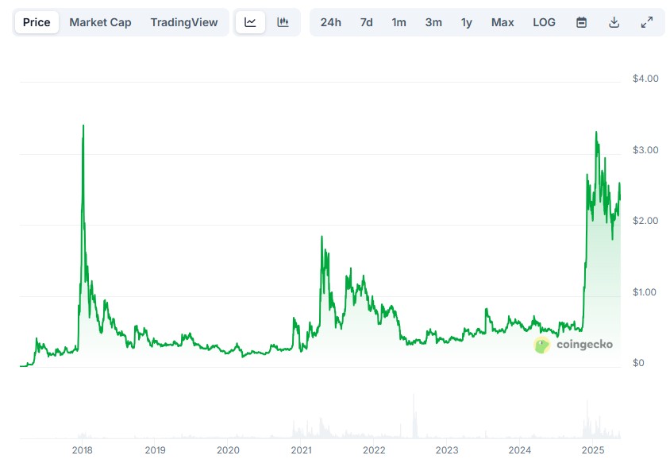Image resolution: width=670 pixels, height=463 pixels.
Task: Show the 1y time range
Action: click(x=467, y=22)
